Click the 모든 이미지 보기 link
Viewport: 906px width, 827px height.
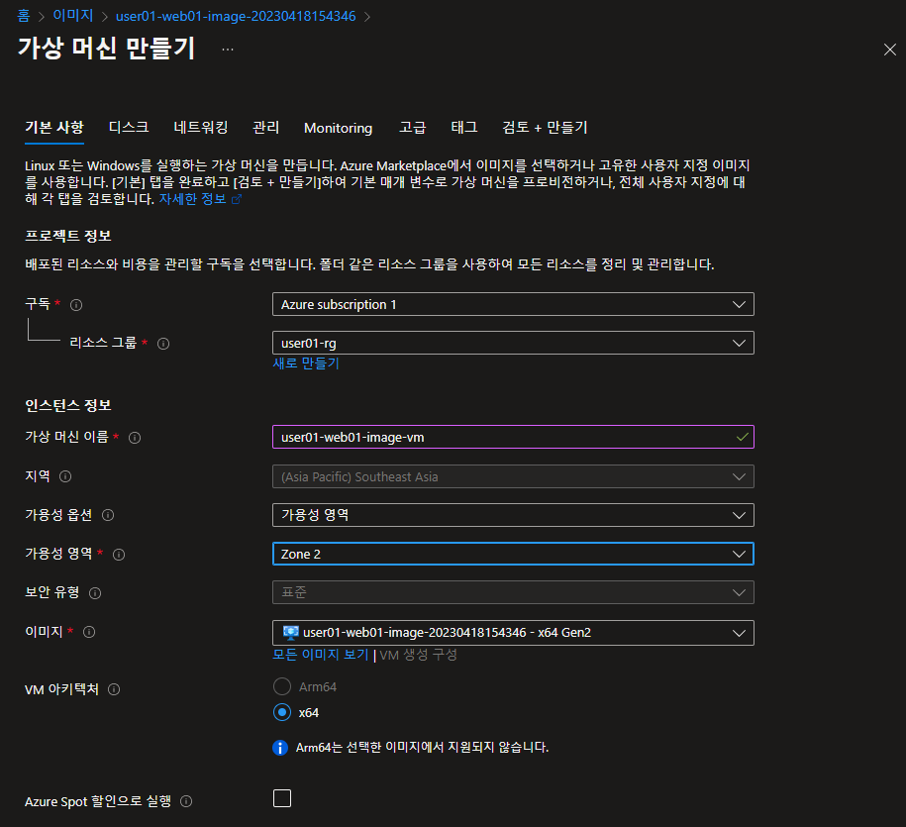pos(321,655)
